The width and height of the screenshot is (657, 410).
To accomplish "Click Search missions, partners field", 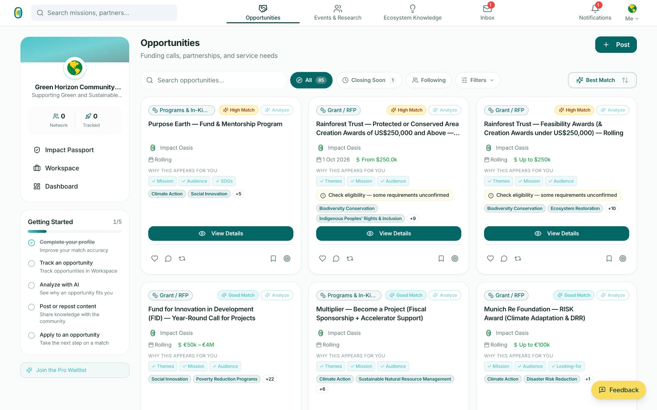I will (x=104, y=13).
